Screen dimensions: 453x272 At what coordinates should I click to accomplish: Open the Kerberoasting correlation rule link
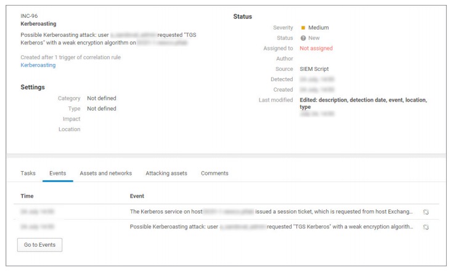coord(38,65)
